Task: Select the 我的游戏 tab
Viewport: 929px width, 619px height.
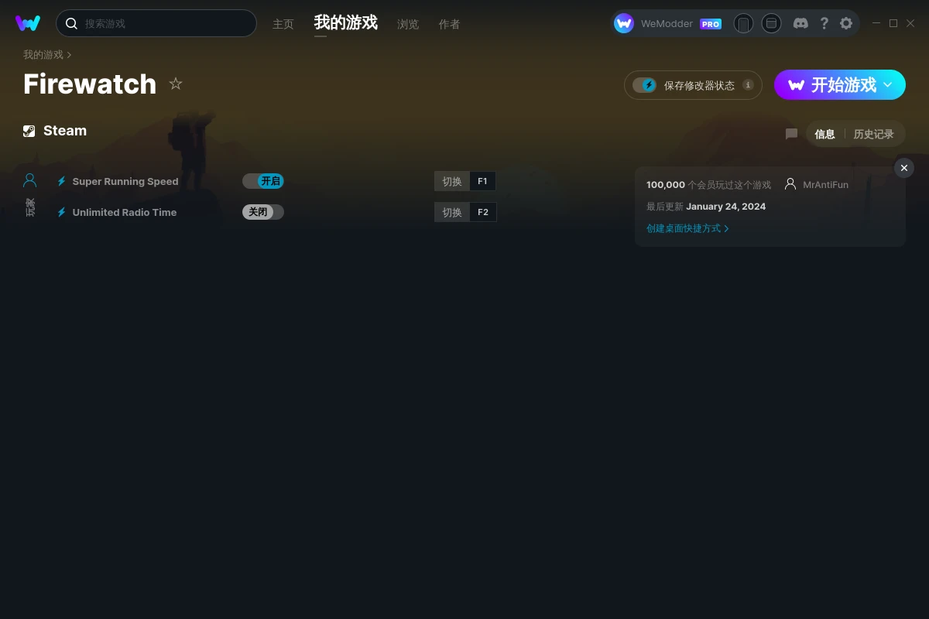Action: pos(346,22)
